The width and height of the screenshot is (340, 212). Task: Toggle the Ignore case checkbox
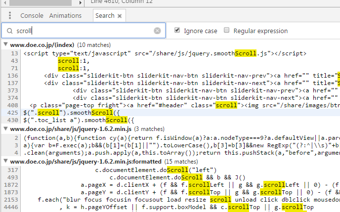177,30
